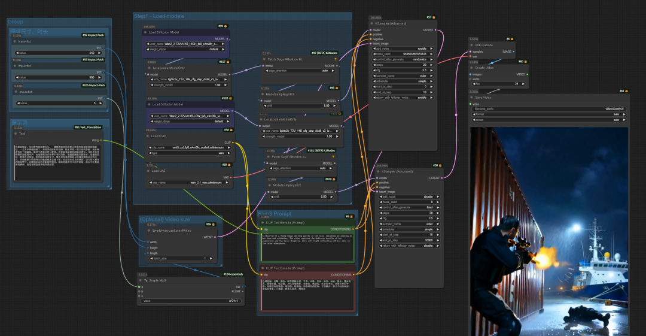The height and width of the screenshot is (336, 646).
Task: Click return_with_leftover_noise disable in lower KSampler
Action: click(410, 246)
